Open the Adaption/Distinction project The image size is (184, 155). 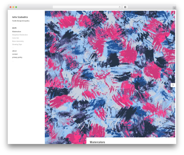point(20,35)
